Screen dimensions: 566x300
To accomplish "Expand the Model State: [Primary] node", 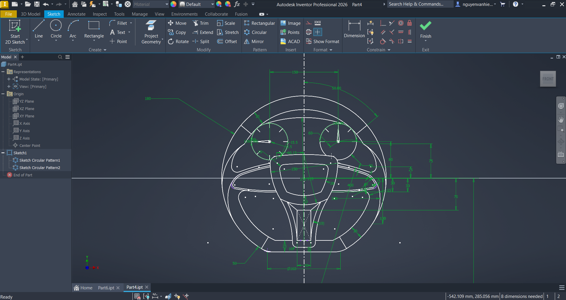I will tap(9, 79).
